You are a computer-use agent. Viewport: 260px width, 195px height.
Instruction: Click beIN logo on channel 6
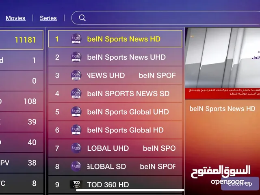(x=76, y=130)
